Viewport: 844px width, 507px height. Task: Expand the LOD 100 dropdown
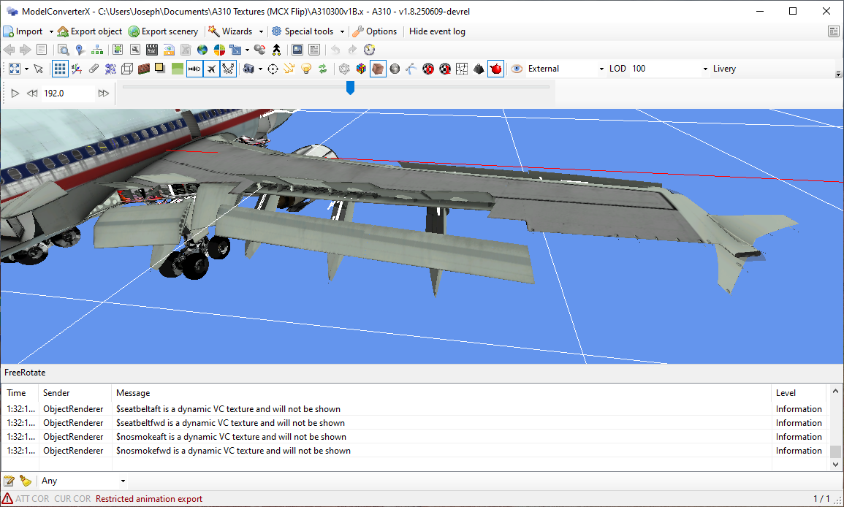point(705,69)
